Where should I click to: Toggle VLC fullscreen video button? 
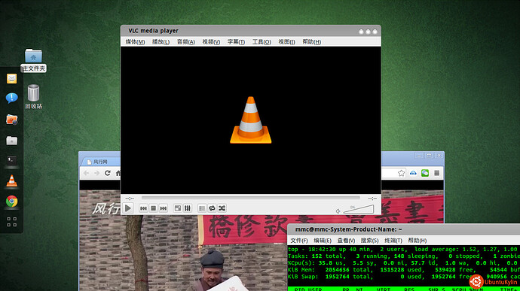[x=178, y=208]
